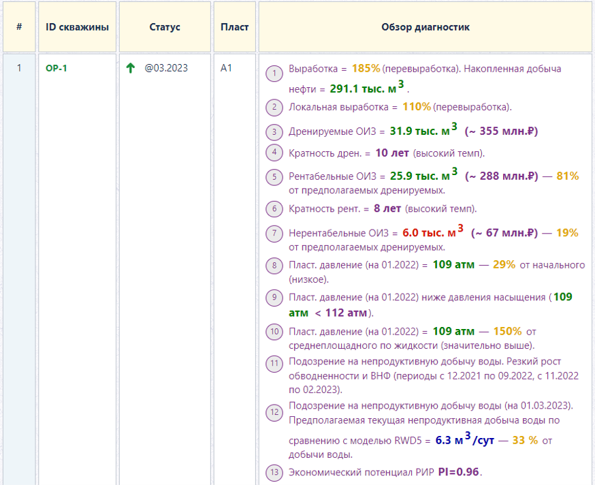Click the Нерентабельные ОИЗ label
Viewport: 595px width, 485px height.
(x=339, y=233)
